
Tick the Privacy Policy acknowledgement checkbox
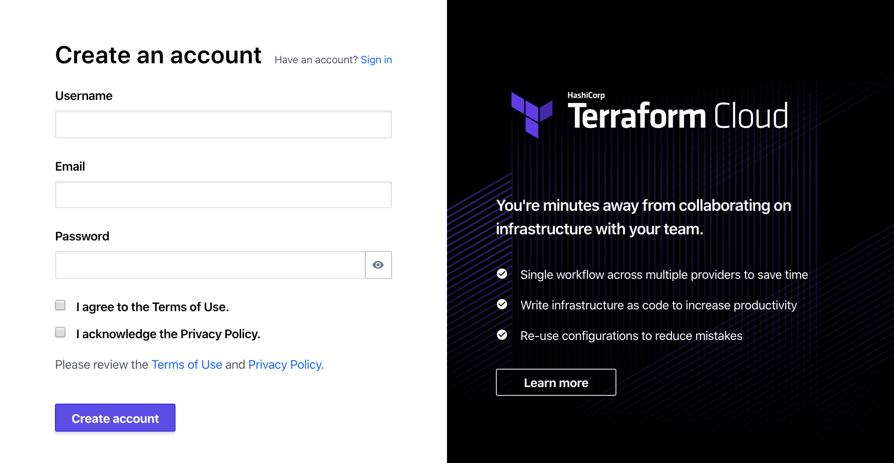click(x=60, y=332)
